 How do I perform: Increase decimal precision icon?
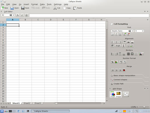click(x=121, y=62)
